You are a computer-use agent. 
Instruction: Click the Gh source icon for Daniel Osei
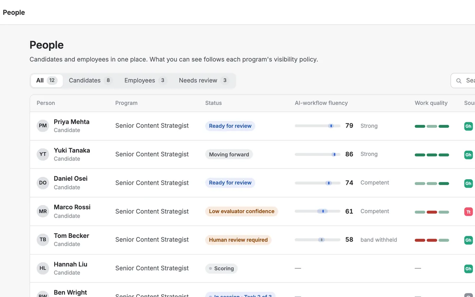[468, 183]
